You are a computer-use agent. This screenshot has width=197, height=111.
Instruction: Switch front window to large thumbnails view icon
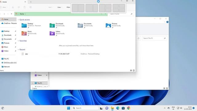pos(134,71)
